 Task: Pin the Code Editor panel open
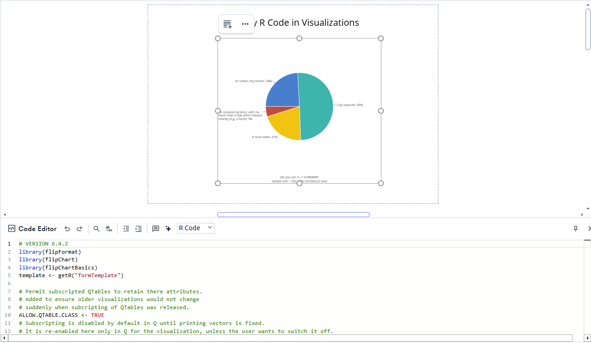pyautogui.click(x=575, y=228)
